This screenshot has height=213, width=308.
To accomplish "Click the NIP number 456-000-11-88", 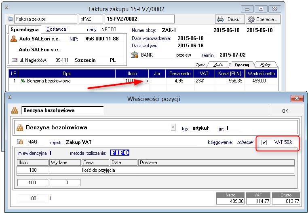I will point(102,39).
